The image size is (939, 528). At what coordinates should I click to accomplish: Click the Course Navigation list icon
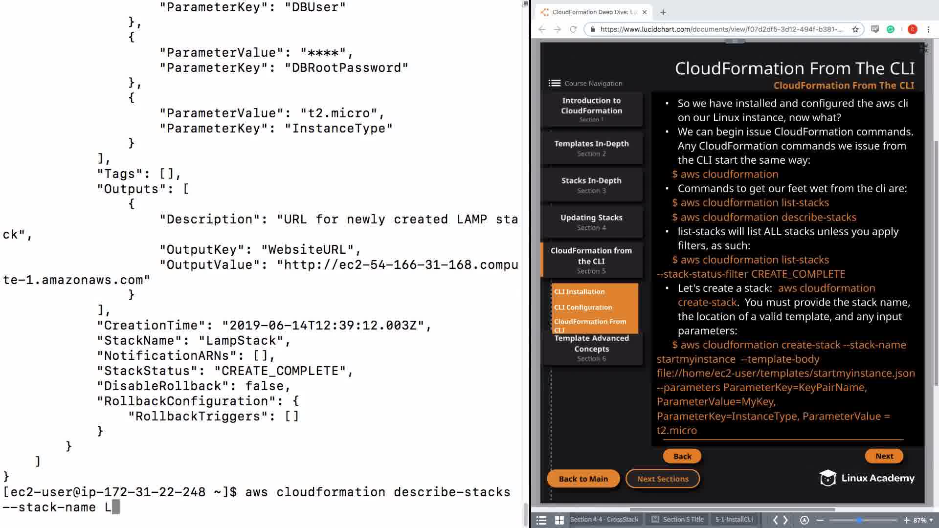coord(554,83)
